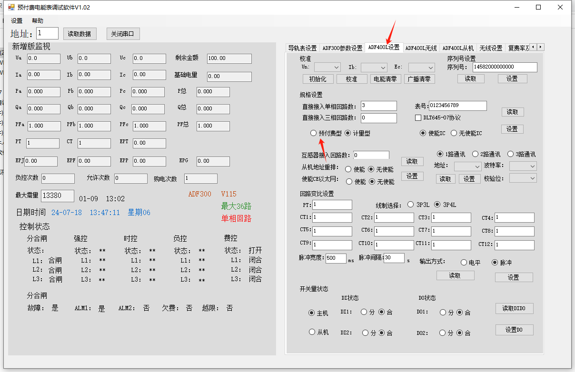Switch to the ADF300参数设置 tab
The height and width of the screenshot is (372, 575).
(342, 48)
